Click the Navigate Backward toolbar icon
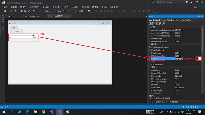The width and height of the screenshot is (205, 115). point(5,11)
